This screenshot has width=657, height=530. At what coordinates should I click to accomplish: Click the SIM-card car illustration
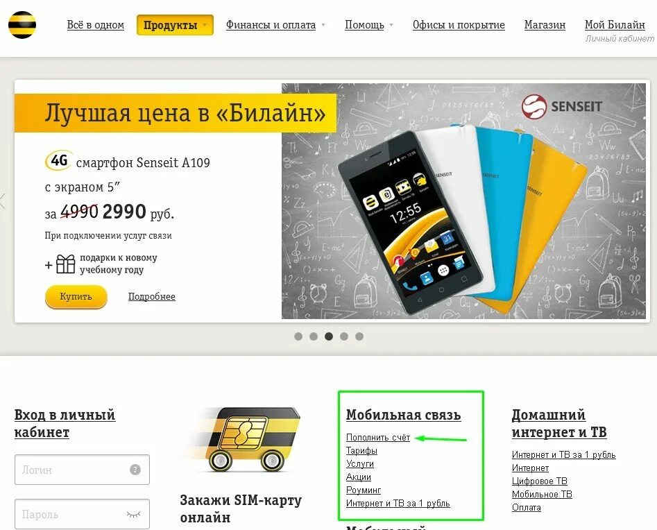point(242,439)
